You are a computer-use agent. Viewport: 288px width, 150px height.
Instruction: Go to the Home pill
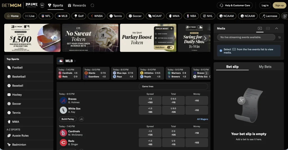(13, 16)
